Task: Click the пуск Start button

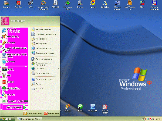Action: (7, 119)
